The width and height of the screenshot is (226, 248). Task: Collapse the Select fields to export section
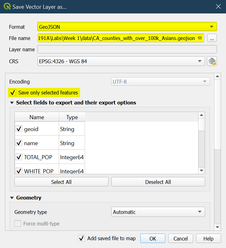[12, 103]
